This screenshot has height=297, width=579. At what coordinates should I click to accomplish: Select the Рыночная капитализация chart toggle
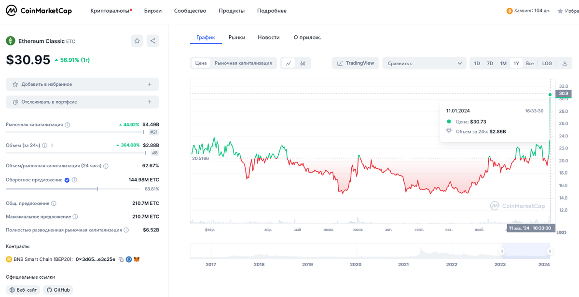click(x=243, y=63)
